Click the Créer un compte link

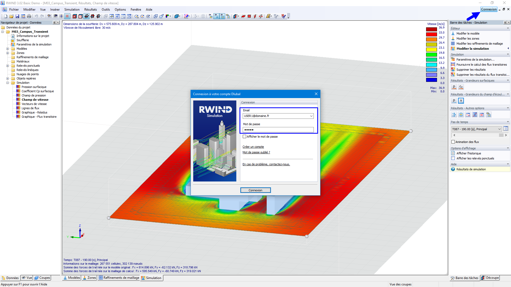[253, 147]
